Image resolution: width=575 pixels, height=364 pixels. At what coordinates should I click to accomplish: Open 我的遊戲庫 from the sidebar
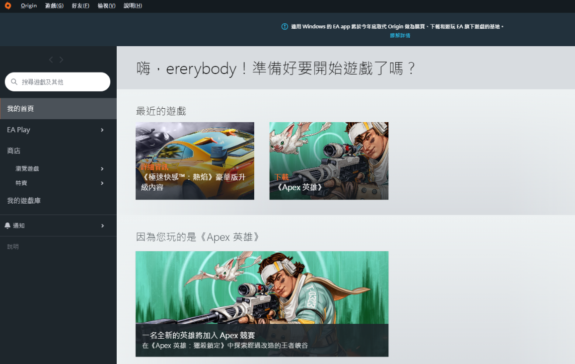(25, 201)
